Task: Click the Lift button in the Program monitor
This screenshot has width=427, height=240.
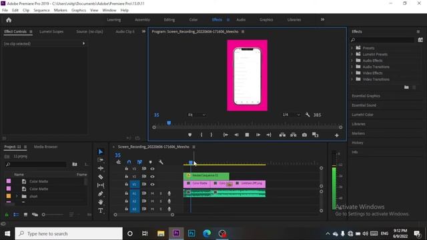Action: click(x=282, y=135)
